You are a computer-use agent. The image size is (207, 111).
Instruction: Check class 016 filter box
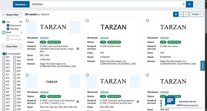(x=15, y=81)
